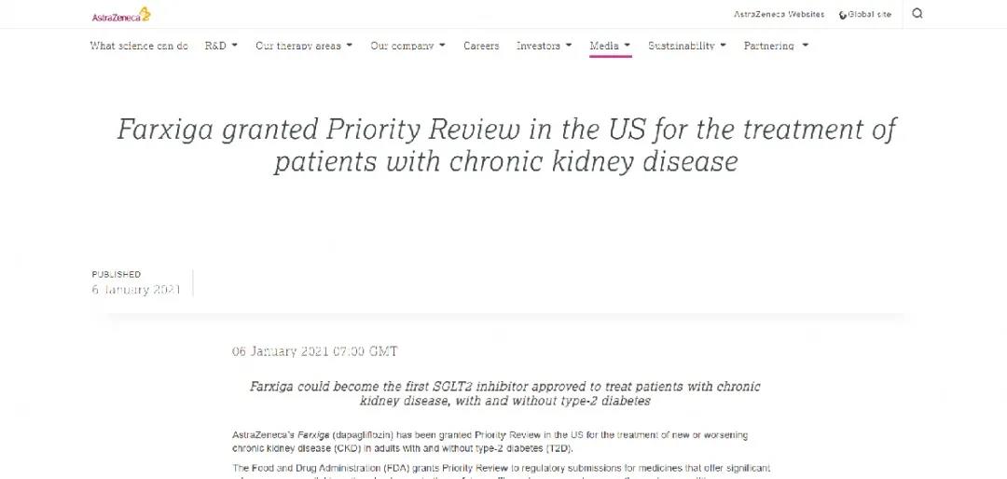Click the italic SGLT2 inhibitor subheading

504,393
